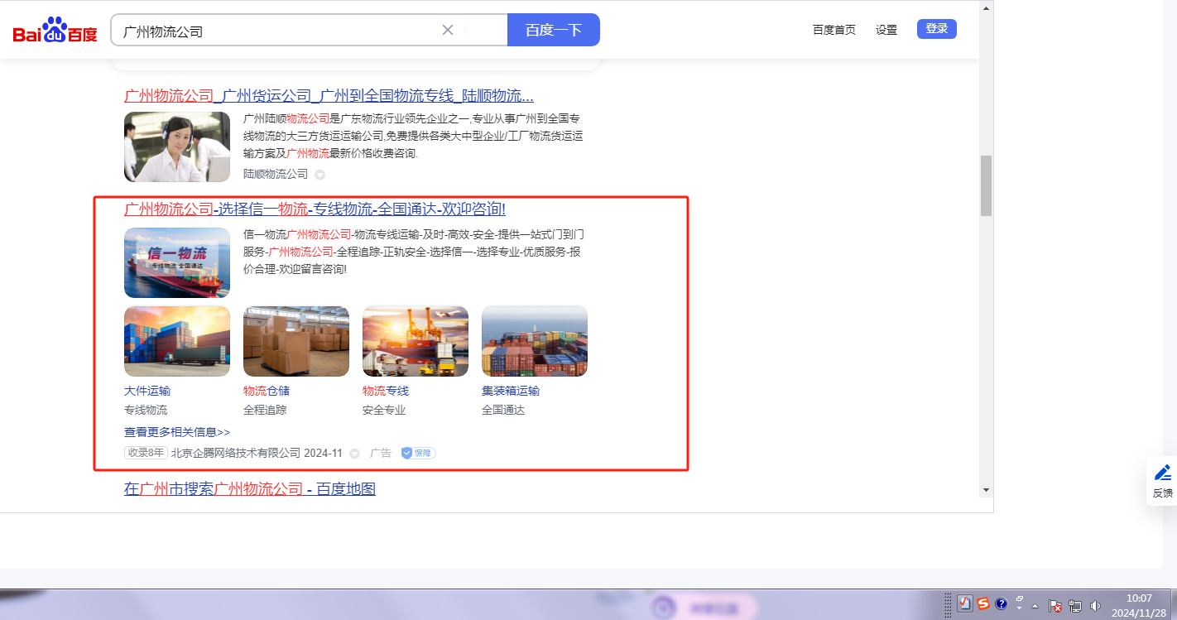Click the Baidu logo
1177x620 pixels.
(55, 31)
